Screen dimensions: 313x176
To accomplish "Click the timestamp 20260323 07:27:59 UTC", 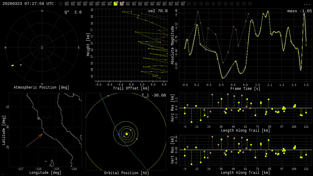I will tap(28, 4).
